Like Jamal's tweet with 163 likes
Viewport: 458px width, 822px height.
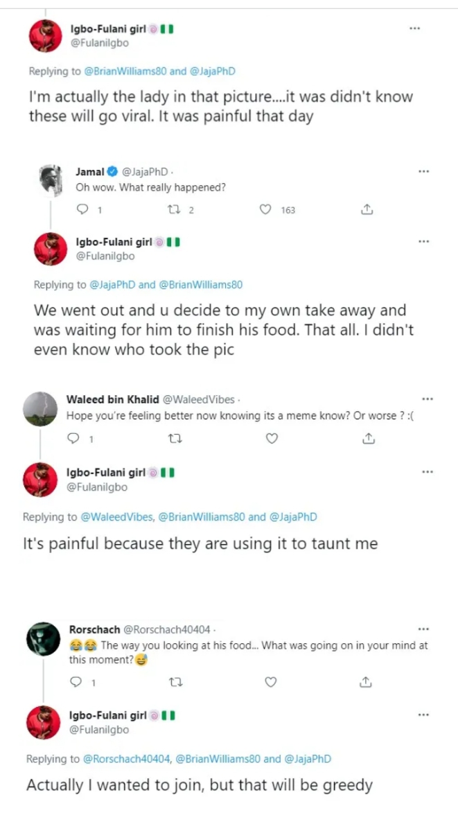265,209
